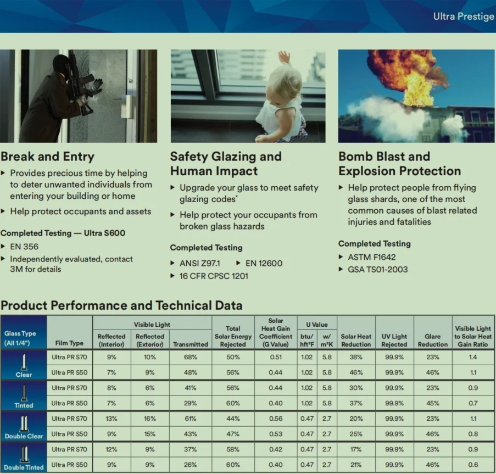The height and width of the screenshot is (474, 496).
Task: Click the UV Light Rejected column header
Action: point(394,340)
